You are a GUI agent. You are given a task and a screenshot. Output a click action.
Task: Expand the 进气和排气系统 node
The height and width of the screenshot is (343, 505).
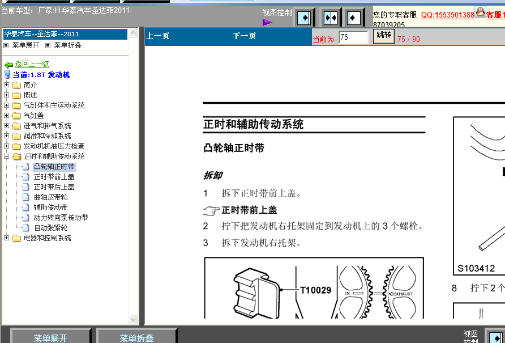[6, 125]
